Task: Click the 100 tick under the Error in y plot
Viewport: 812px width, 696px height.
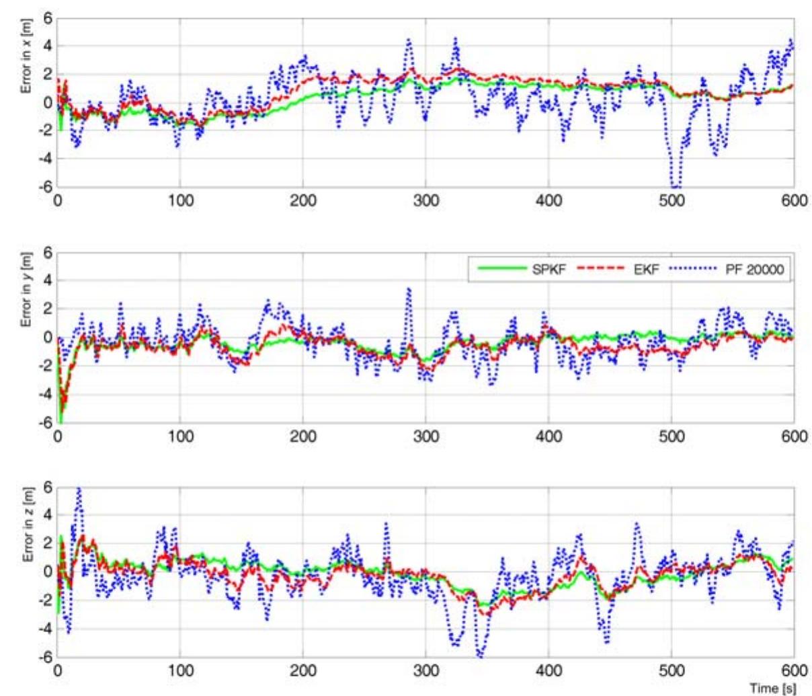Action: [180, 436]
